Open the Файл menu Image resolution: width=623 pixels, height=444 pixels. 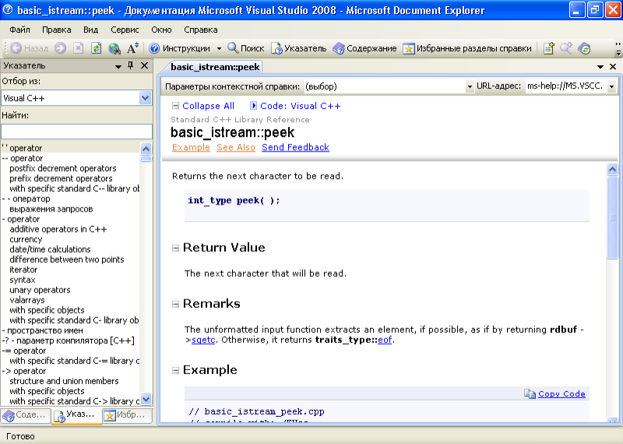tap(20, 30)
